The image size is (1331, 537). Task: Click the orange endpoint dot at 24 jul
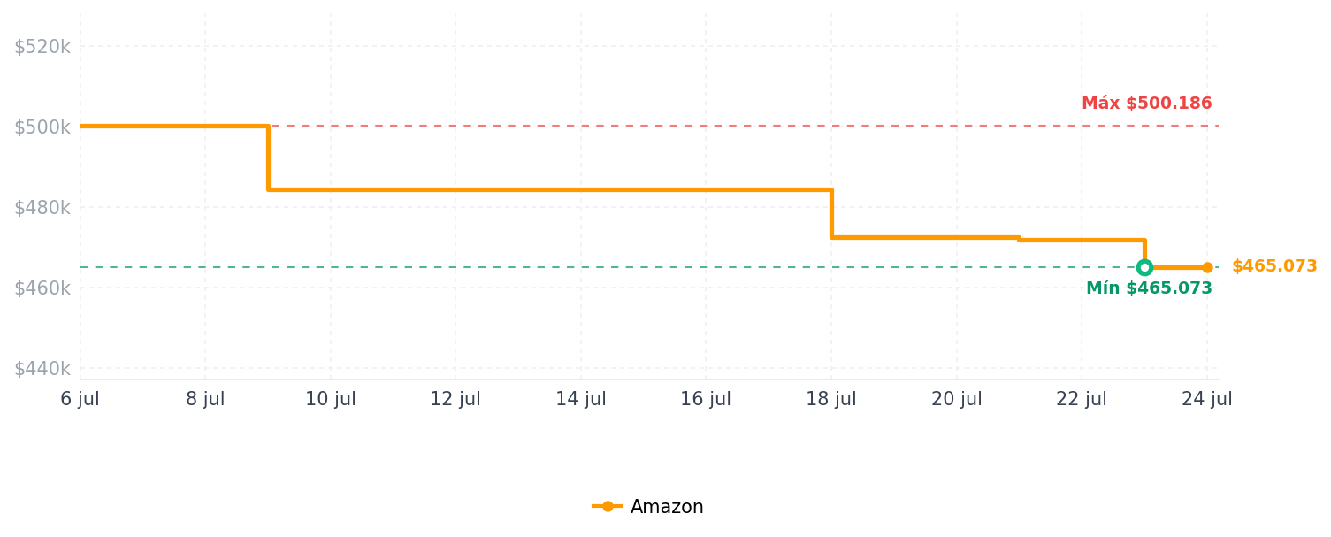pos(1207,267)
